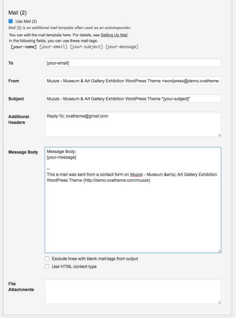The height and width of the screenshot is (318, 236).
Task: Click into the Subject input field
Action: click(133, 98)
